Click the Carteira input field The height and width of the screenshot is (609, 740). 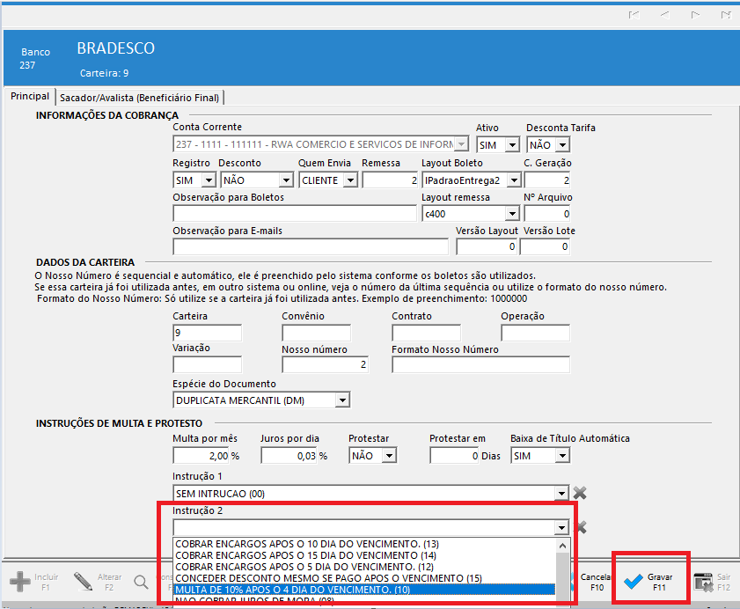tap(207, 333)
